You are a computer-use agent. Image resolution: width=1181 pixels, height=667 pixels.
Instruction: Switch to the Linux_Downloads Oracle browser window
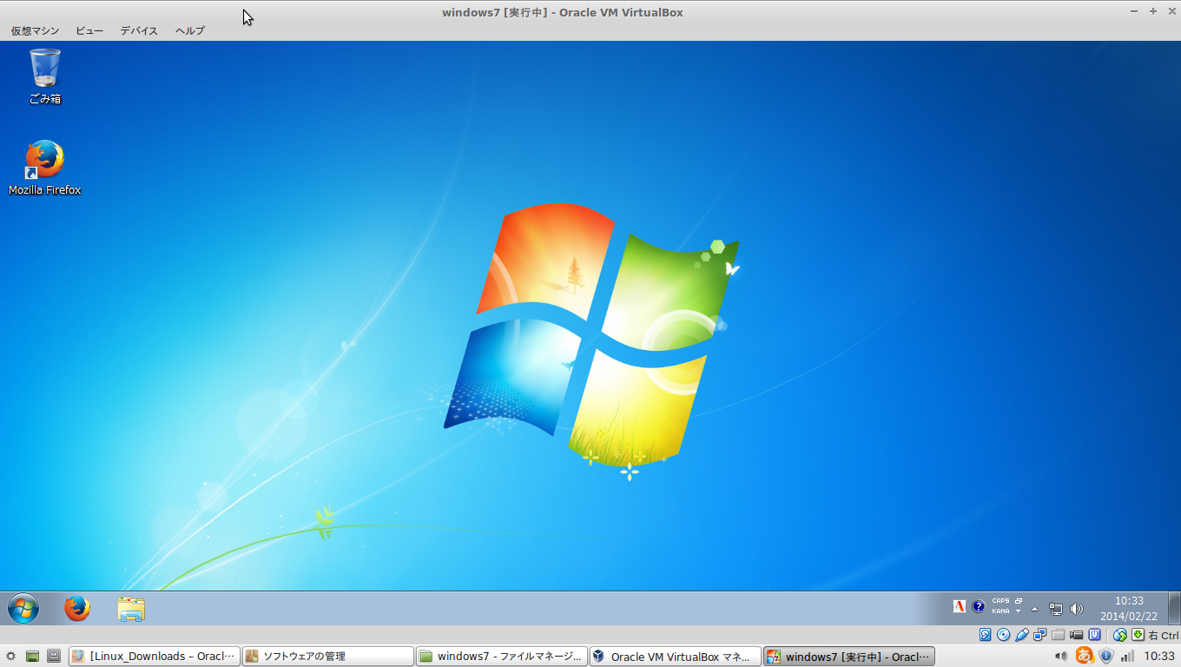155,657
